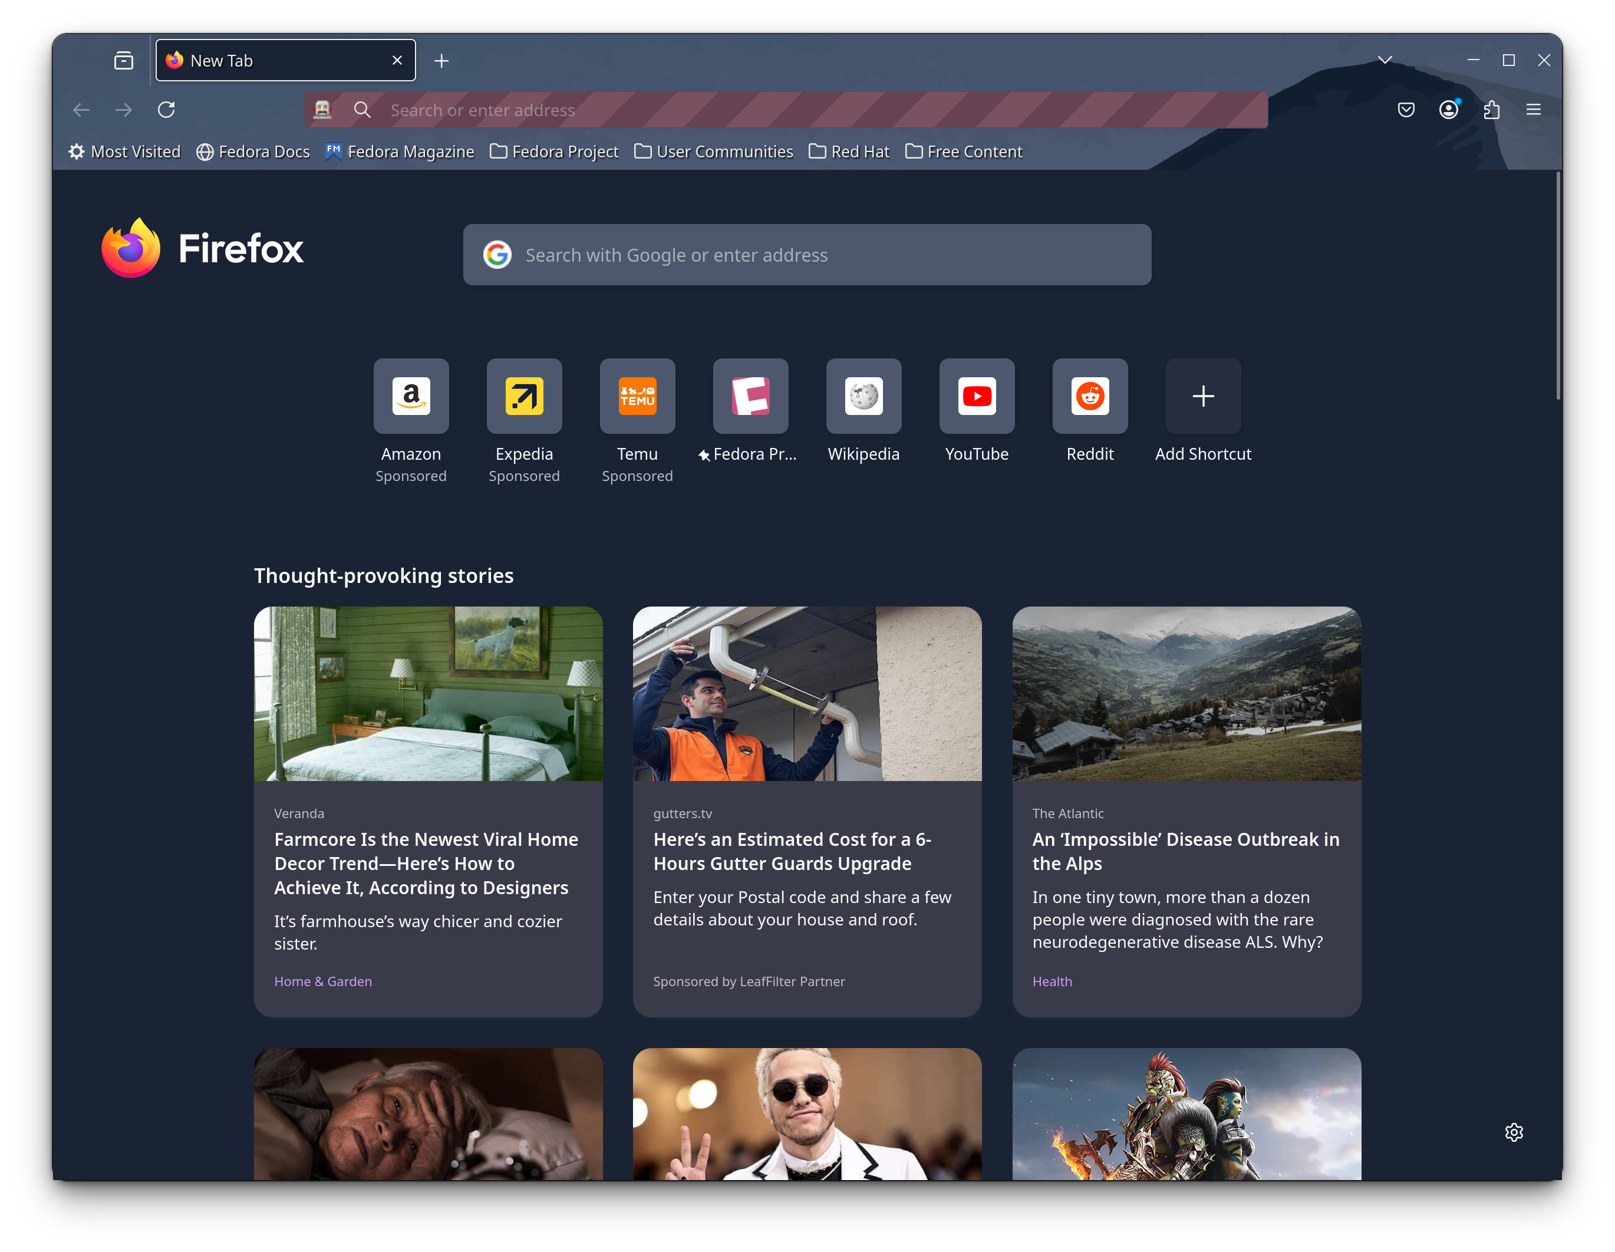Click the vertical page scrollbar
This screenshot has height=1252, width=1615.
(x=1558, y=287)
